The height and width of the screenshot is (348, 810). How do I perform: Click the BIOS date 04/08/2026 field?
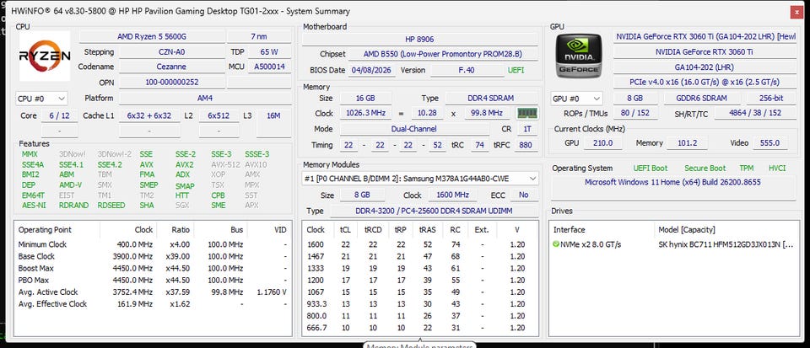[x=372, y=70]
